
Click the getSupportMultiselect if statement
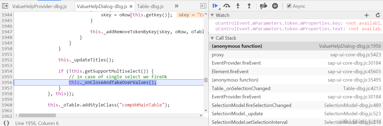coord(106,71)
